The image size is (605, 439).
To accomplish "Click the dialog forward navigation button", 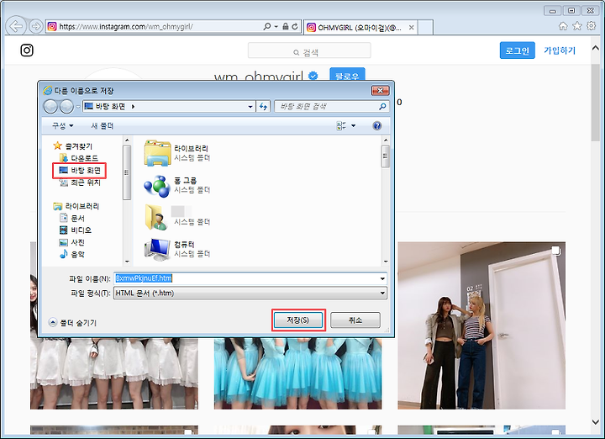I will click(x=66, y=106).
